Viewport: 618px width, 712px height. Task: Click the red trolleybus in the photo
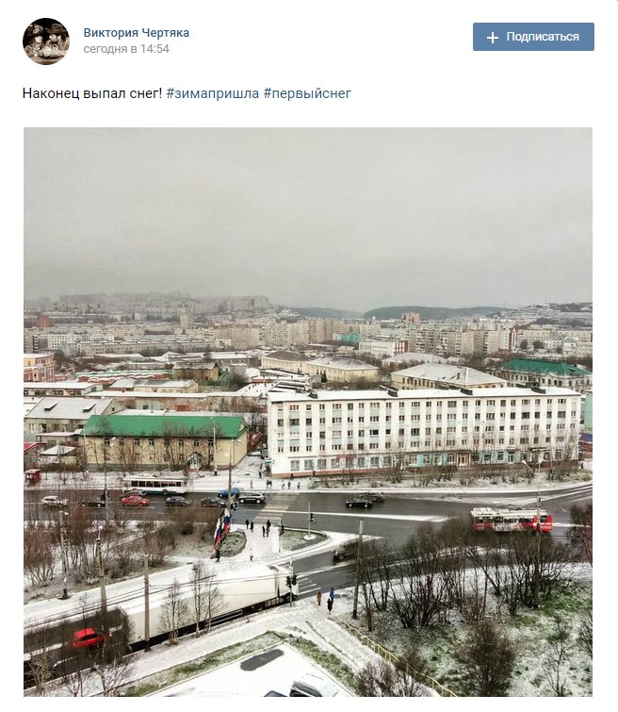click(x=512, y=521)
